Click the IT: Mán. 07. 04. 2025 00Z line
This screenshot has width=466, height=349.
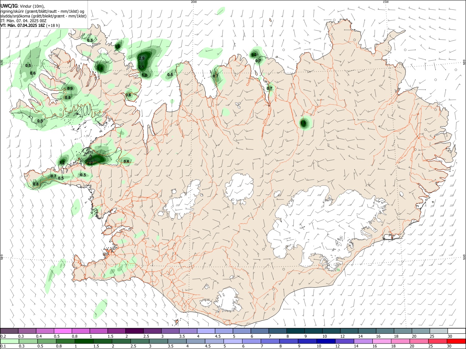(x=24, y=21)
